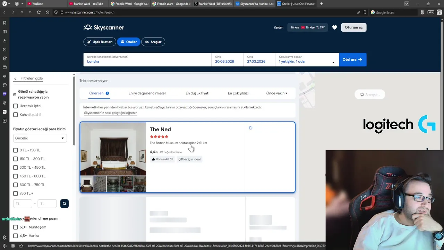Open the Bookmarks panel in Vivaldi sidebar

pyautogui.click(x=5, y=23)
